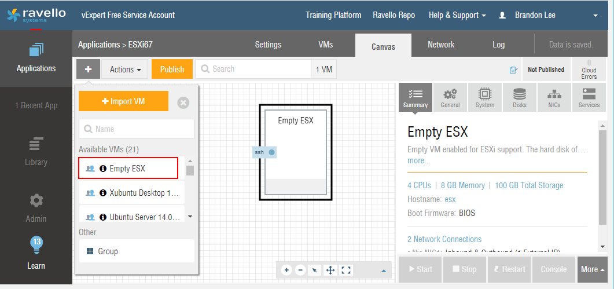Click Applications breadcrumb link

point(99,45)
